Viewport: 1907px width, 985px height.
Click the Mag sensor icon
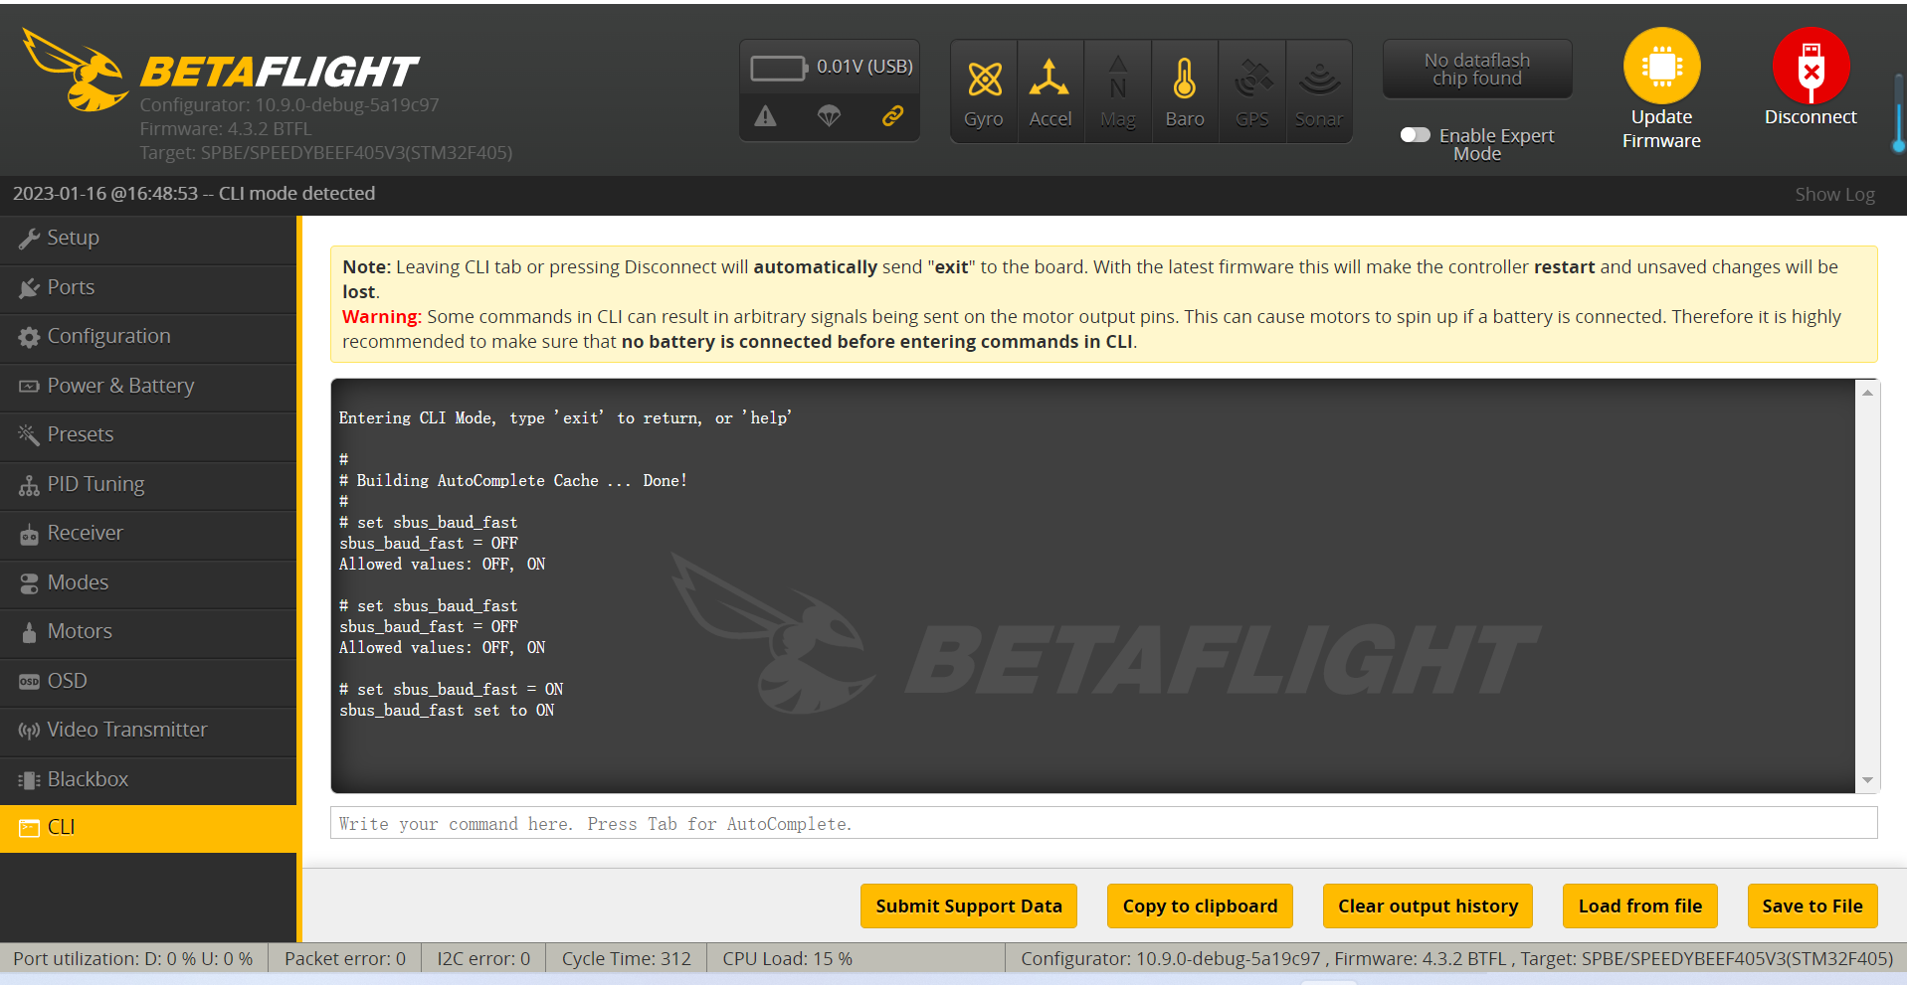tap(1118, 79)
